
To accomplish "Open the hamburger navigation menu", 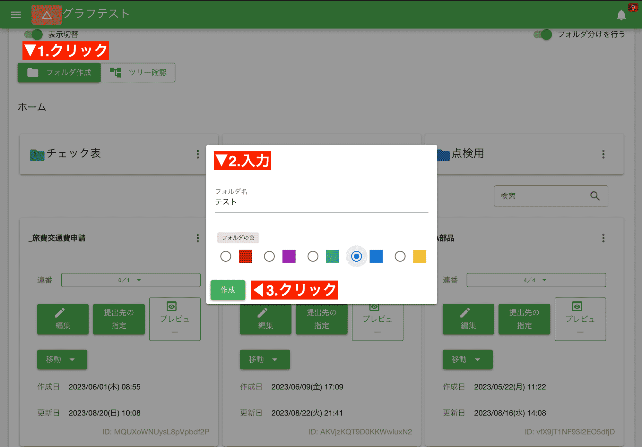I will tap(15, 14).
